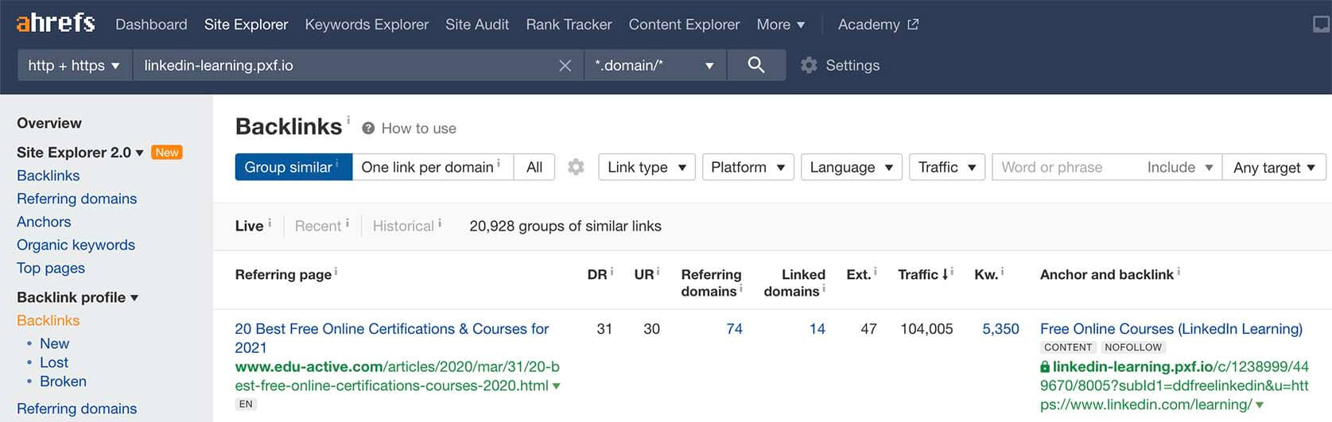Click the gear icon beside All button
The width and height of the screenshot is (1332, 422).
click(x=576, y=167)
